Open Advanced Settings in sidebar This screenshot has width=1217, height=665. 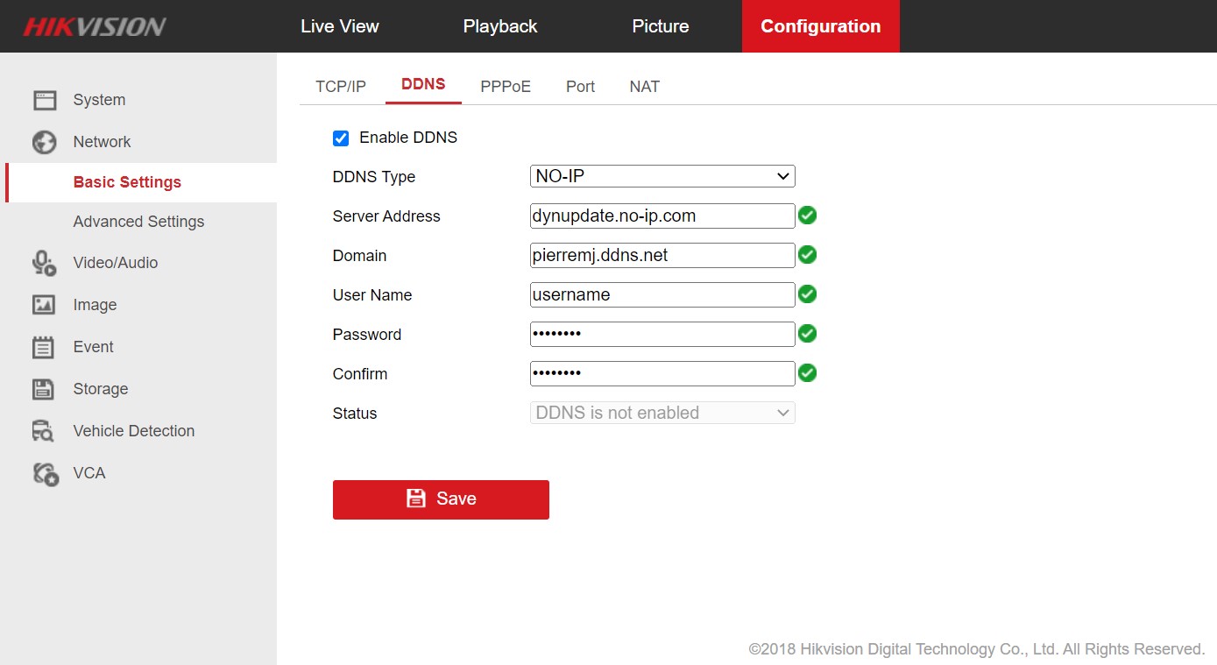tap(138, 222)
